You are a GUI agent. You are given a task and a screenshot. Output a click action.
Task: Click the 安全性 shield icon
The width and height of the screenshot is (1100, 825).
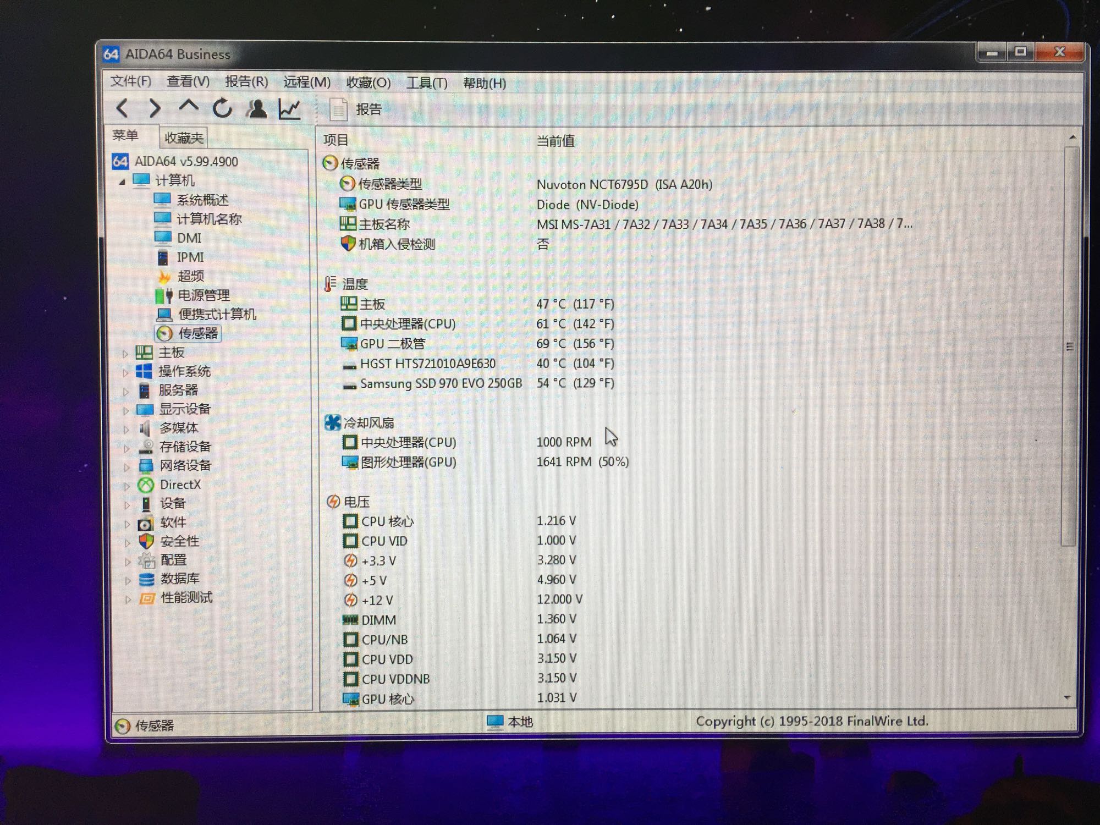[146, 541]
